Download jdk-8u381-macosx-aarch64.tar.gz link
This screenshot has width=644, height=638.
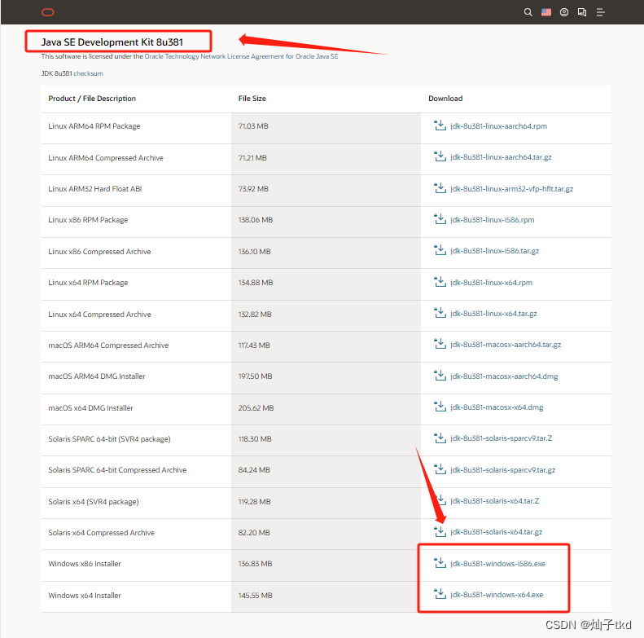point(506,345)
